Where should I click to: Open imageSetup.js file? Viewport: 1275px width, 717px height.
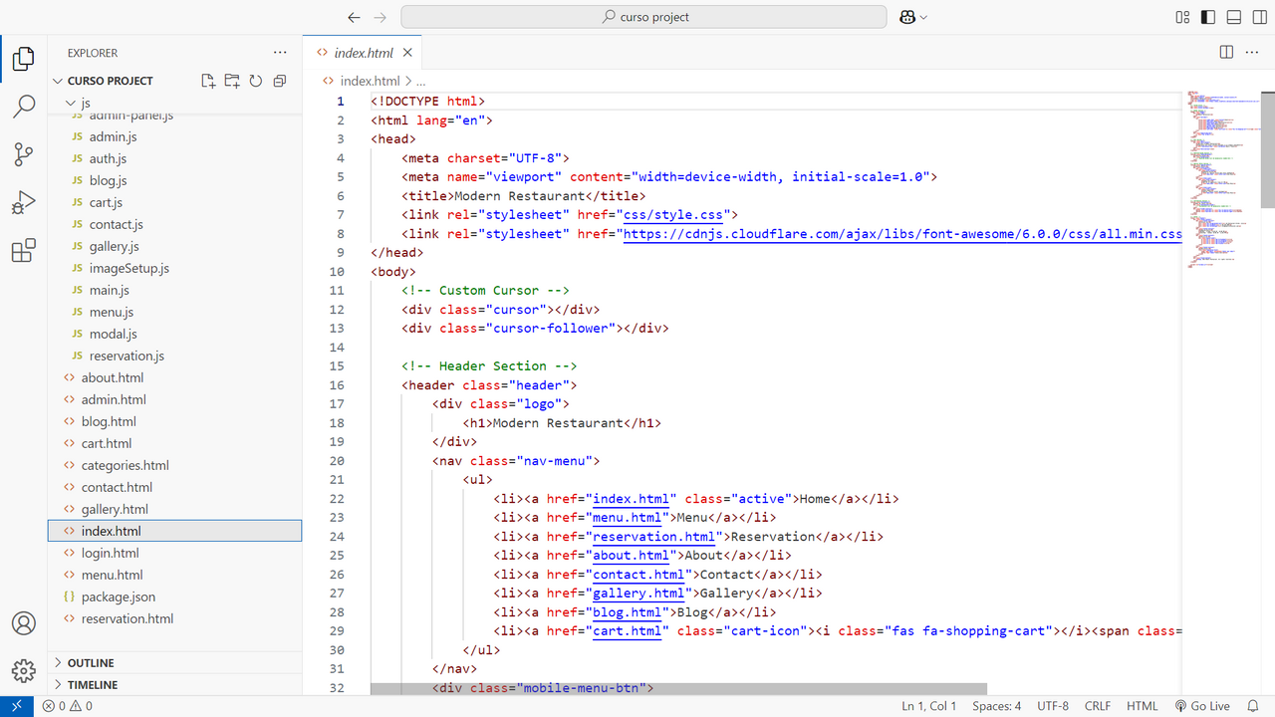coord(174,268)
